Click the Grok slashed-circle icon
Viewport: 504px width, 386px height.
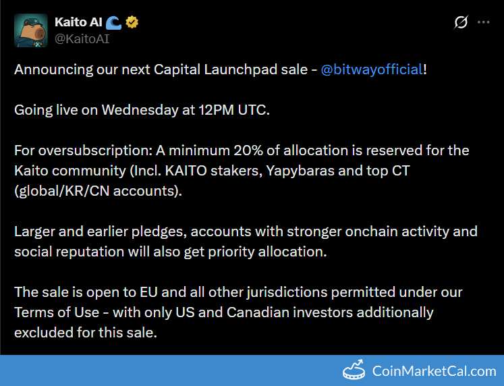pos(461,22)
